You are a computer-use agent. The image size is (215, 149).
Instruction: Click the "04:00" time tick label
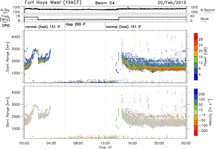pyautogui.click(x=51, y=143)
